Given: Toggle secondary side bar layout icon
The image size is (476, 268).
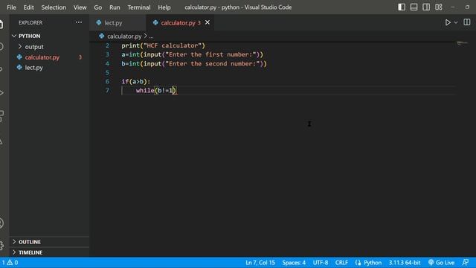Looking at the screenshot, I should (x=426, y=7).
